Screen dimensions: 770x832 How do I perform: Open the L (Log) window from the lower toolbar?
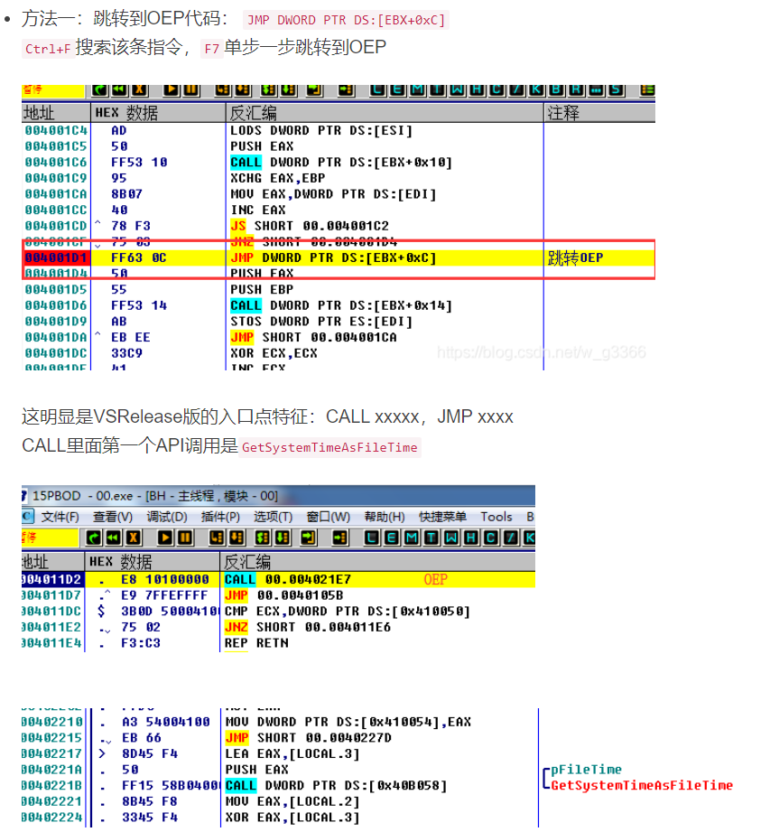click(372, 538)
